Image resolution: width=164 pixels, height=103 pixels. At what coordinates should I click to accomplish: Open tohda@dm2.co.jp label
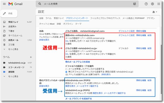coord(17,63)
